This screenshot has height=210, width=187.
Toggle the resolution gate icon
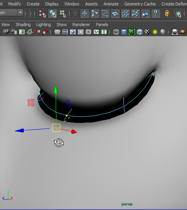(73, 32)
